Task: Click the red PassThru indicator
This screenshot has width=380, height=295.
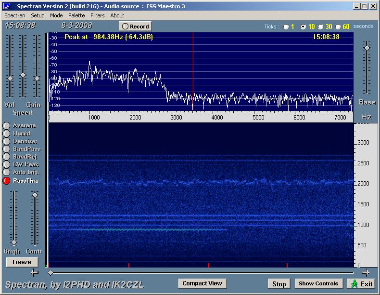Action: [x=6, y=181]
